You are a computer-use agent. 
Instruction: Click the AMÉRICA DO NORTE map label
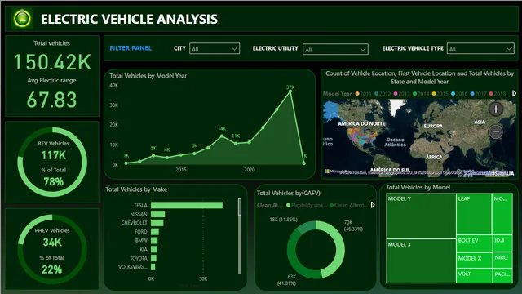(x=361, y=123)
